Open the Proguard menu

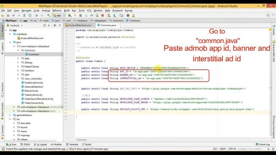pos(117,10)
